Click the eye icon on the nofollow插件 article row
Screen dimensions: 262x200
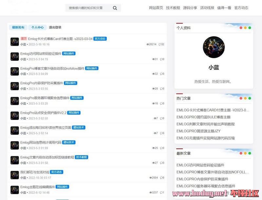point(153,74)
